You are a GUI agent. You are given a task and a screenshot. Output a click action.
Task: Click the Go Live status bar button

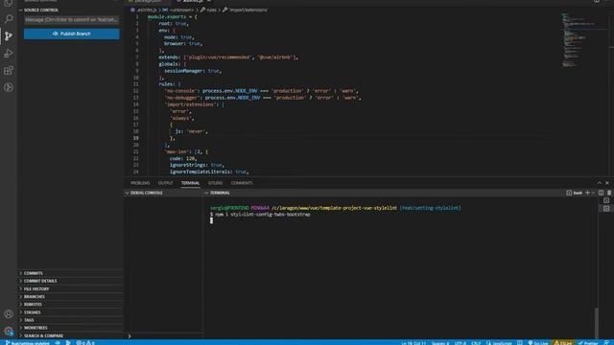tap(538, 343)
